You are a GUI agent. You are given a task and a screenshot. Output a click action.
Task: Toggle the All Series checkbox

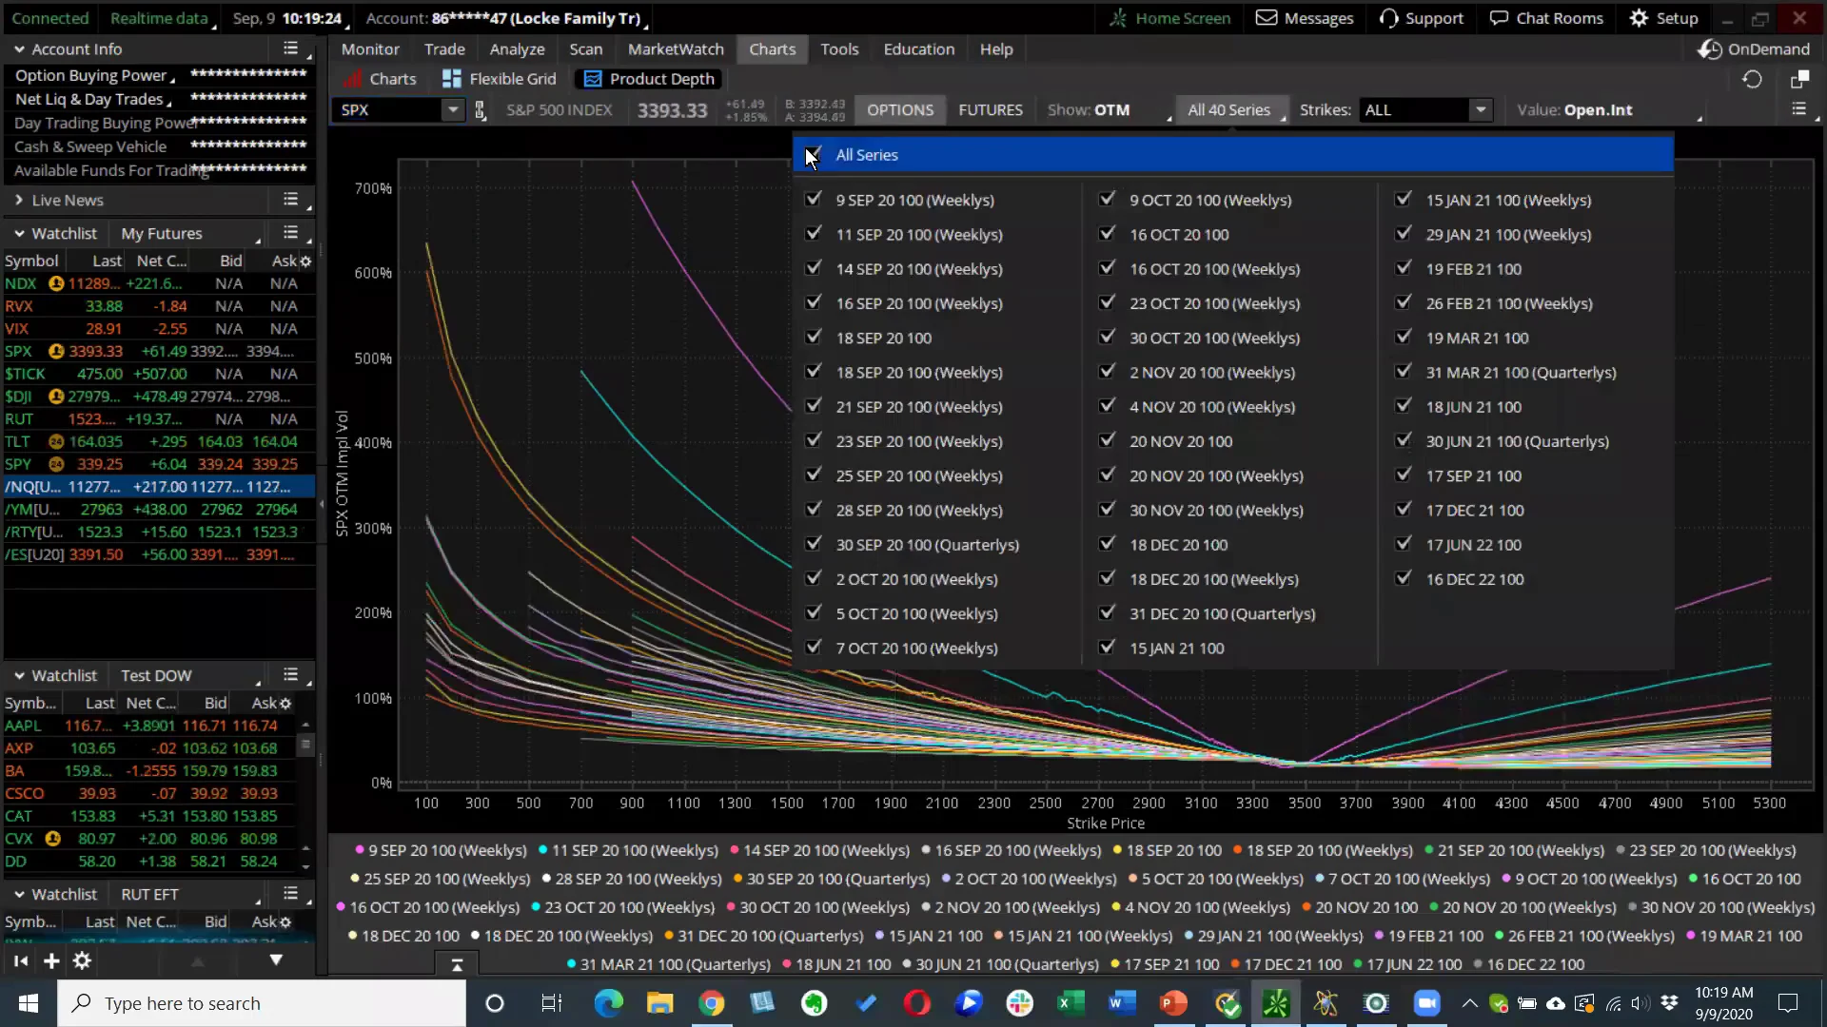coord(813,154)
